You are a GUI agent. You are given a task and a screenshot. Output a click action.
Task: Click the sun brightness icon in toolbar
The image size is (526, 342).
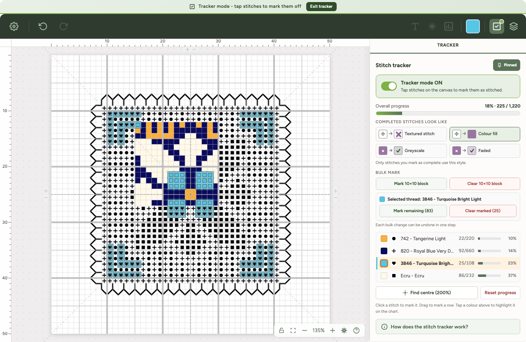[x=432, y=26]
